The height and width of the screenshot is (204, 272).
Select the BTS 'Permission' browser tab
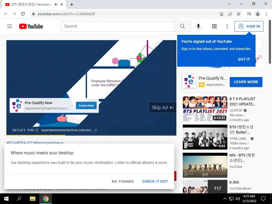[x=34, y=5]
